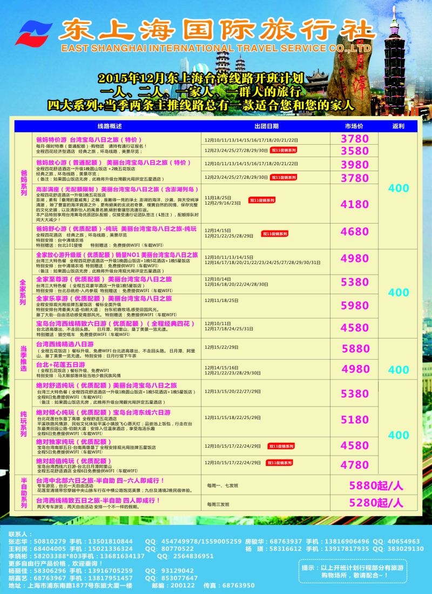432x594 pixels.
Task: Click the 提示 notice box
Action: tap(353, 571)
